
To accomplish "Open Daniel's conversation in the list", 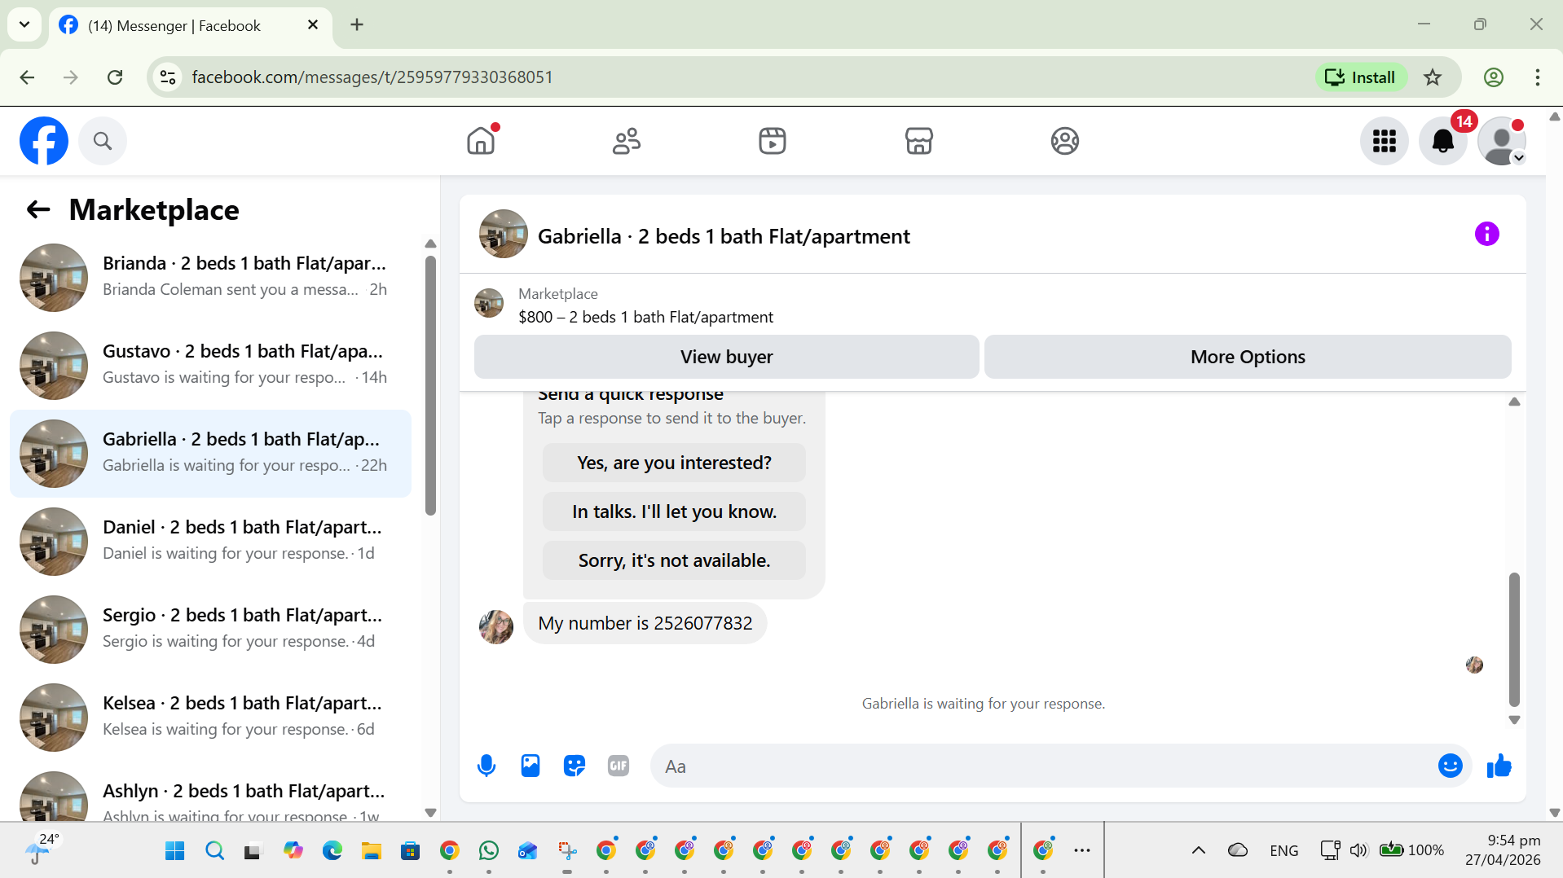I will 210,542.
